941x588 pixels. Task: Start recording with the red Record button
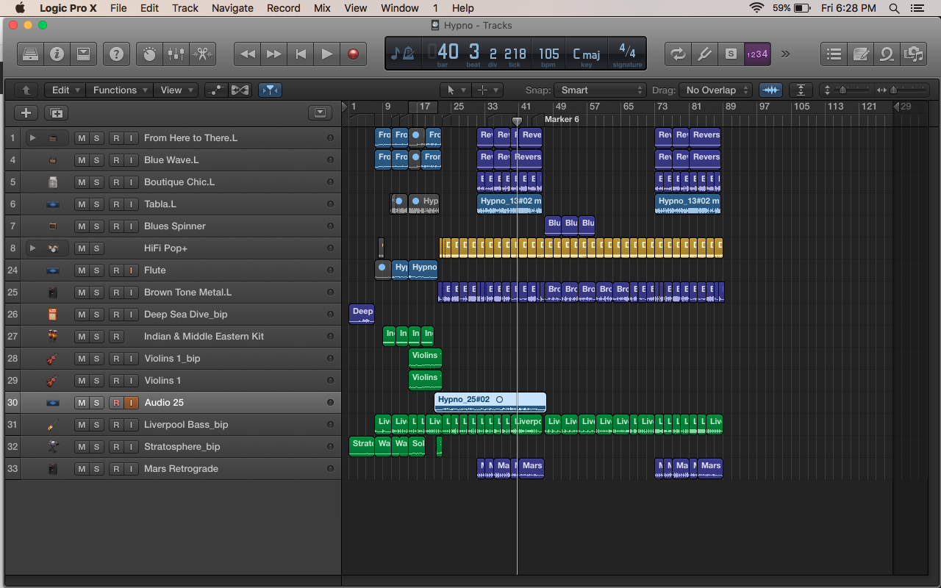pyautogui.click(x=354, y=54)
